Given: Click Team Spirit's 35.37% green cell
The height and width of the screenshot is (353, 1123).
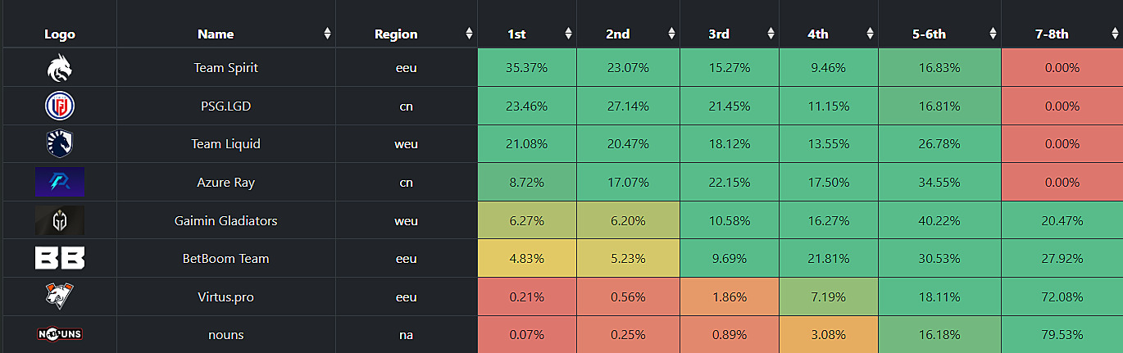Looking at the screenshot, I should (526, 68).
